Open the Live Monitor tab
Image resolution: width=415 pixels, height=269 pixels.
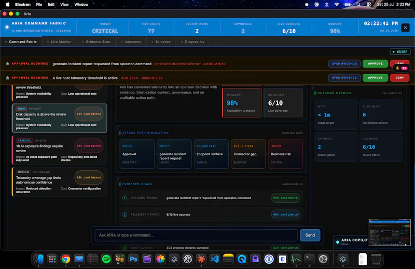tap(59, 42)
